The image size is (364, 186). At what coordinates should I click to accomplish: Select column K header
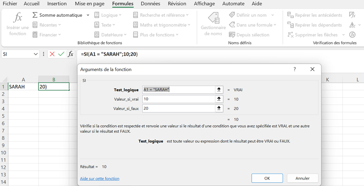tap(327, 80)
